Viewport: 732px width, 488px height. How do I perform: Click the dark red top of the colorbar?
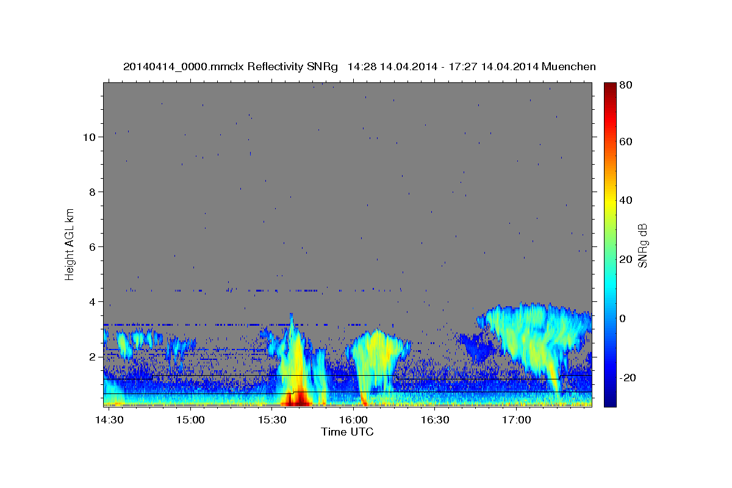(x=609, y=88)
